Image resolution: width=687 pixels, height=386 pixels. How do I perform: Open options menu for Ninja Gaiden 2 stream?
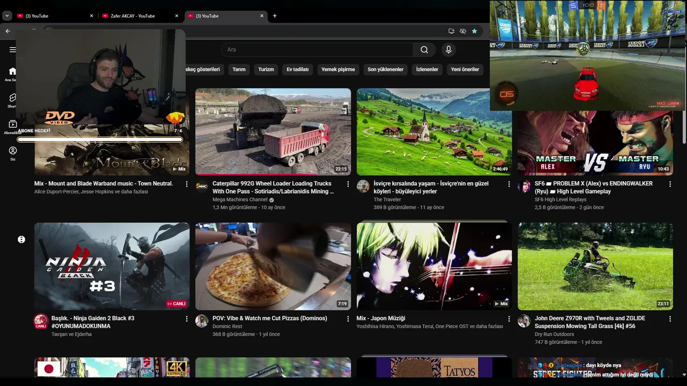[187, 318]
